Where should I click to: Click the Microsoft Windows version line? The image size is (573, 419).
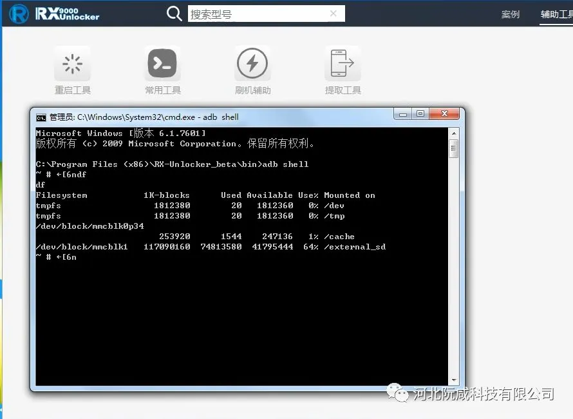120,133
